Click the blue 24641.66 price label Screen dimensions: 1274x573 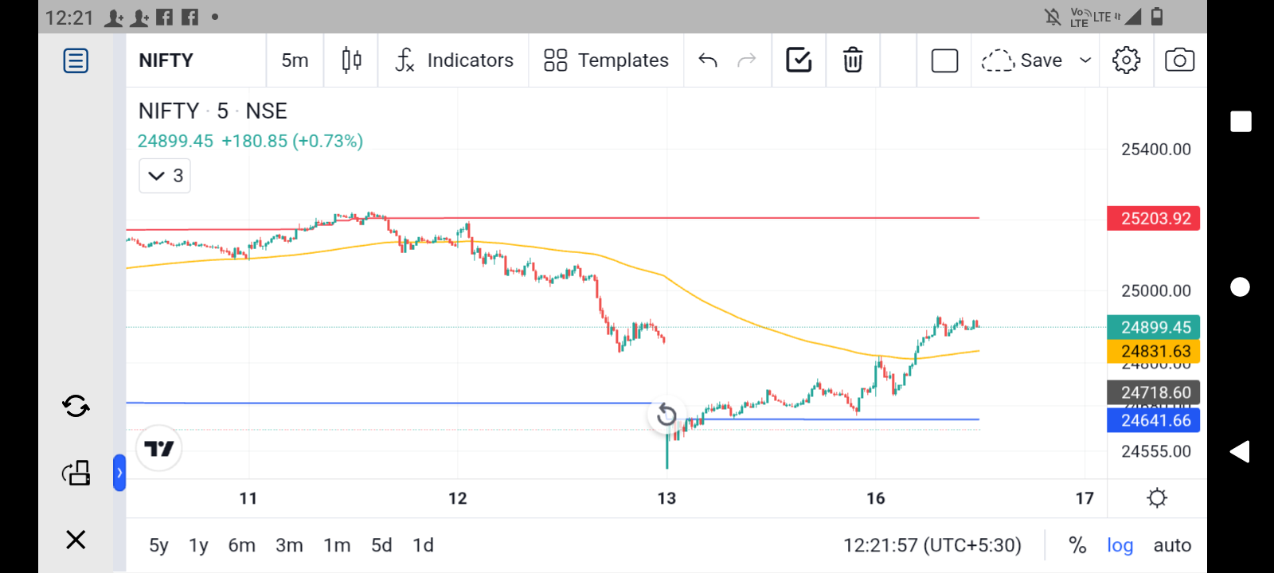(1153, 420)
